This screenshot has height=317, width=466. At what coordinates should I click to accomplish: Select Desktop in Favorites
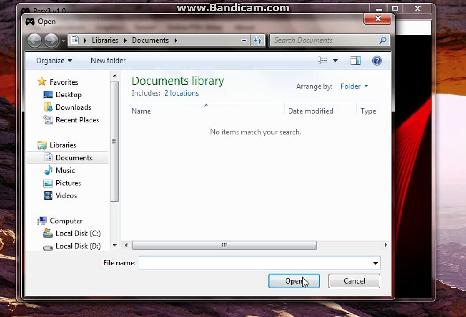pyautogui.click(x=69, y=95)
